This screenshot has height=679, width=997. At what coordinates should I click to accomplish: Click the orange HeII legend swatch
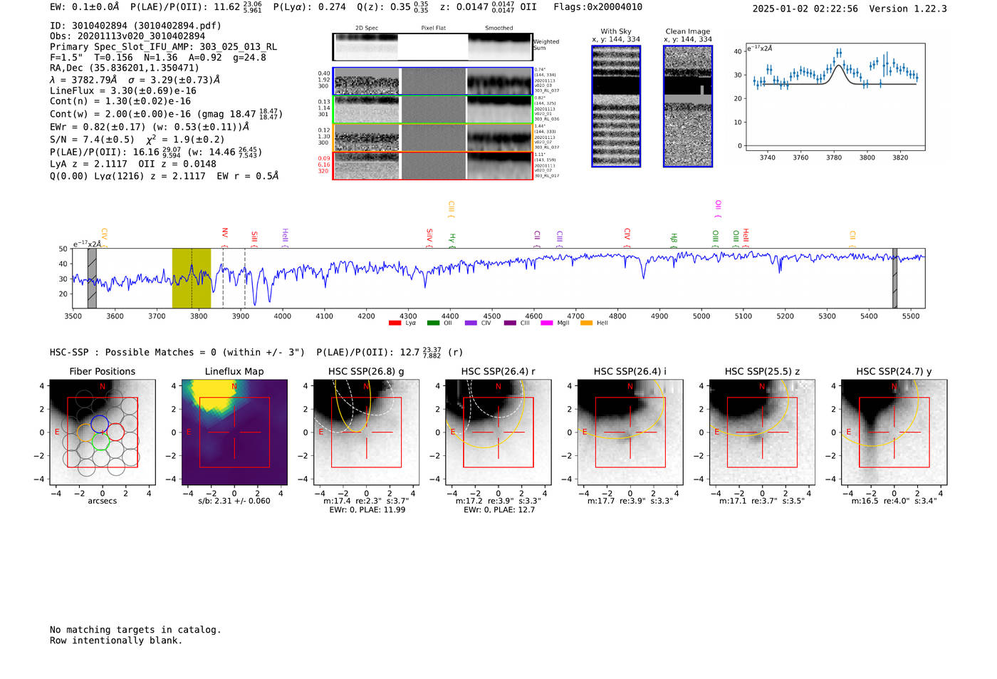[x=587, y=323]
